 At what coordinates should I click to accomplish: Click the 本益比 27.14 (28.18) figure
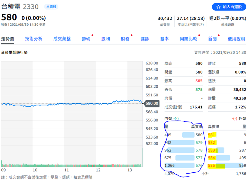[x=191, y=18]
